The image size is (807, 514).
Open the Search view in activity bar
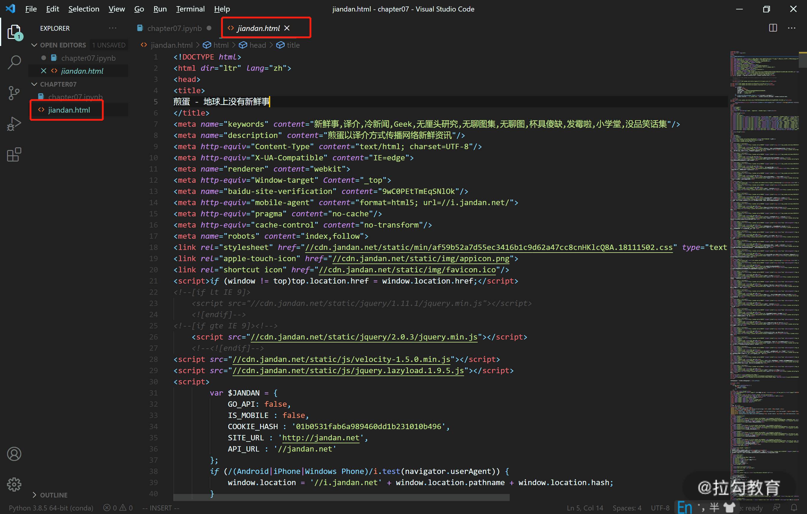point(14,62)
